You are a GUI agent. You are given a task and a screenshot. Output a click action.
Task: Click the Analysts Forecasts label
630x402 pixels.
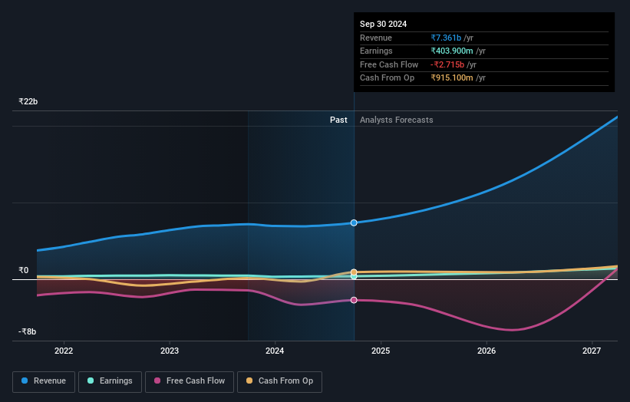(396, 120)
